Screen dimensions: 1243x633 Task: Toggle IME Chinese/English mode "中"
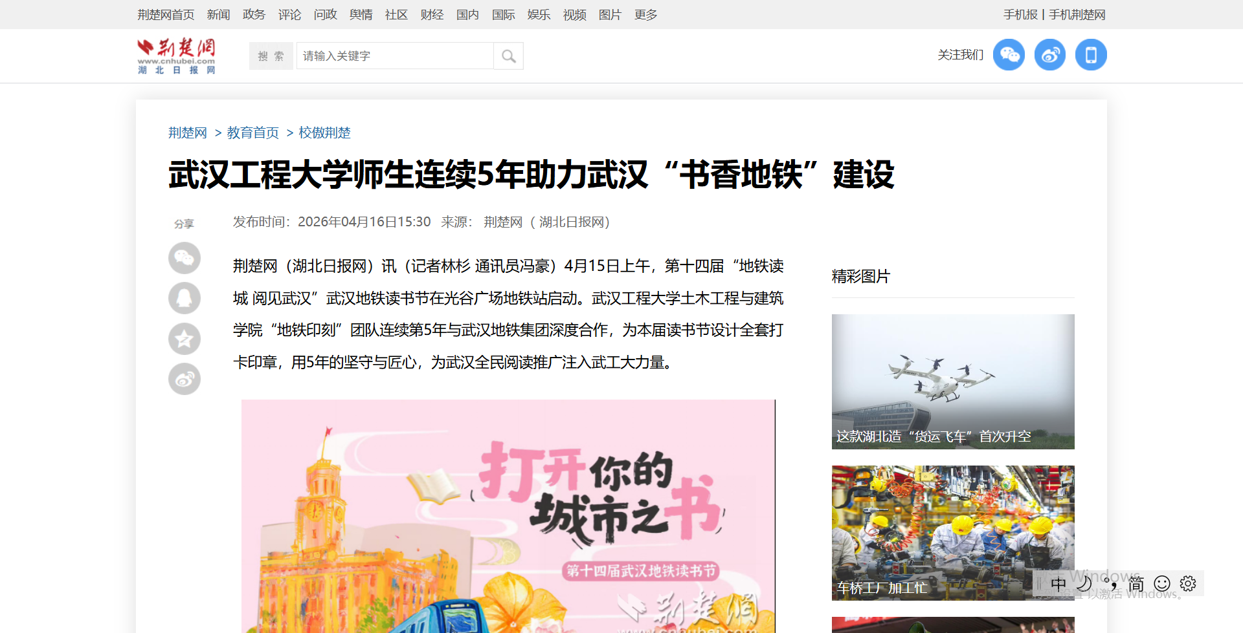coord(1058,584)
